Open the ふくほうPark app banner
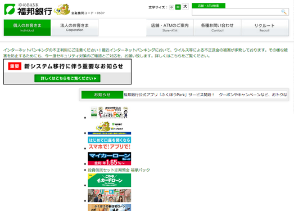The image size is (294, 211). click(x=109, y=113)
